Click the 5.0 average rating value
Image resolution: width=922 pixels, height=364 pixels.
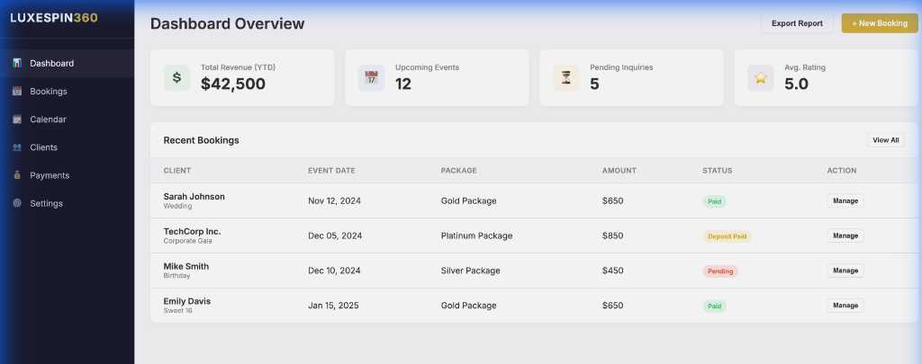796,84
